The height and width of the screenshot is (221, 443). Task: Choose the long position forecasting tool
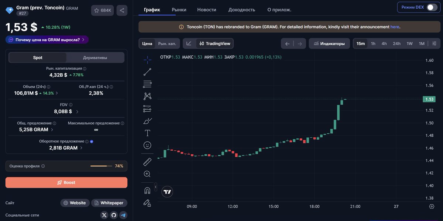147,109
